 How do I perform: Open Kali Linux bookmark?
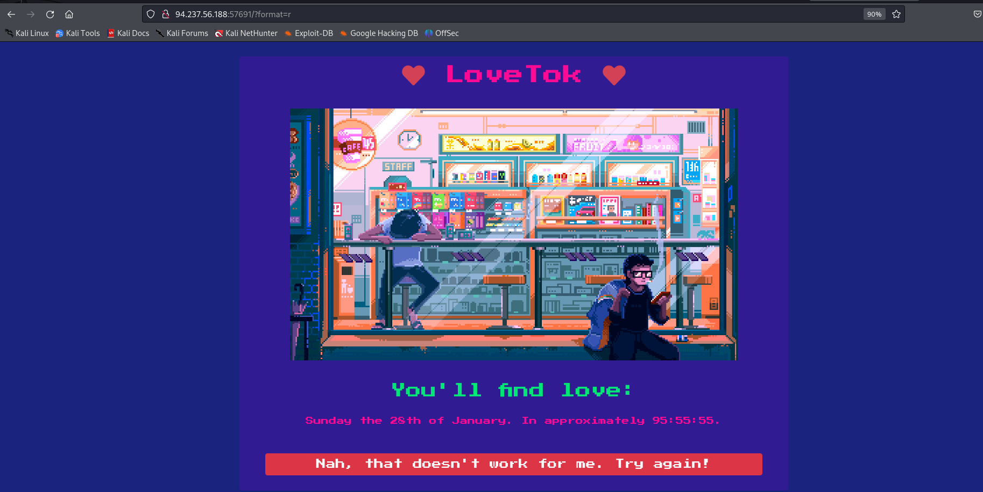coord(27,33)
